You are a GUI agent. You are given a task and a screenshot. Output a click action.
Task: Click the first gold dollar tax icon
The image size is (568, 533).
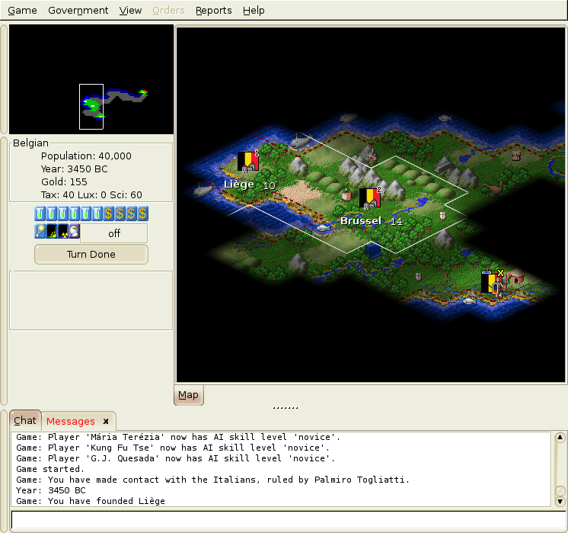(108, 214)
